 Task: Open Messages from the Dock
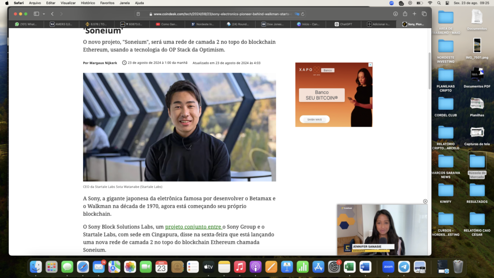point(67,267)
